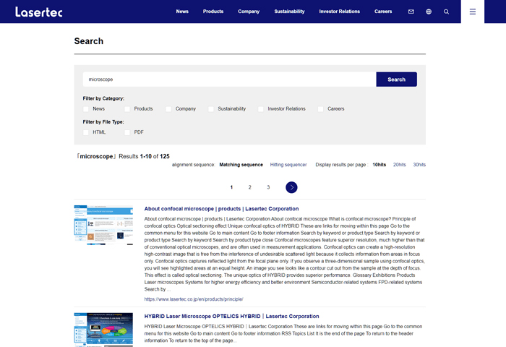
Task: Open the confocal microscope result thumbnail
Action: click(x=103, y=224)
